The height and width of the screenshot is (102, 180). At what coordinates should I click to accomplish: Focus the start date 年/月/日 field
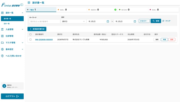click(99, 21)
